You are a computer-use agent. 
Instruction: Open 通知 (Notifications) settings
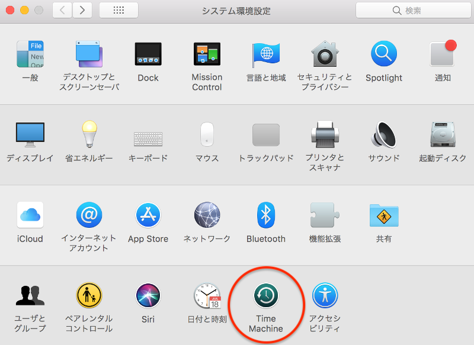click(442, 54)
